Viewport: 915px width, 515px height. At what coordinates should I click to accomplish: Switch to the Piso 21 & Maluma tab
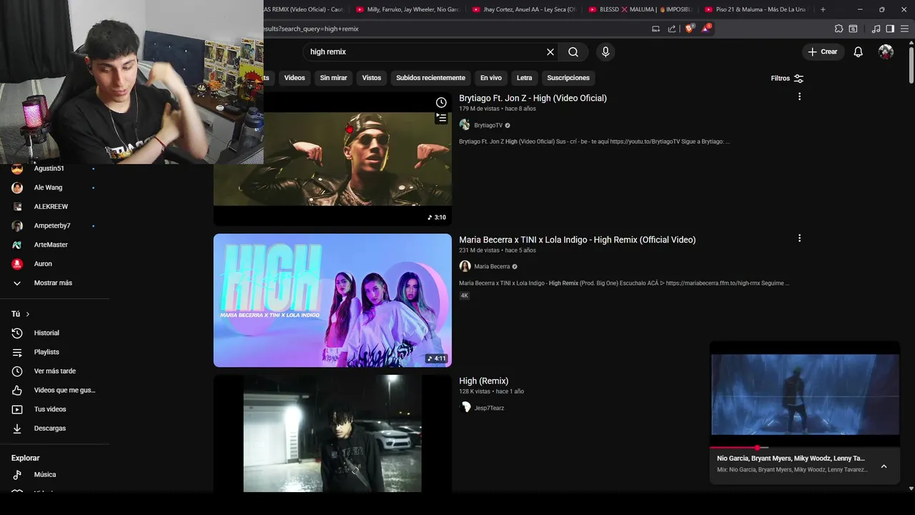(756, 9)
